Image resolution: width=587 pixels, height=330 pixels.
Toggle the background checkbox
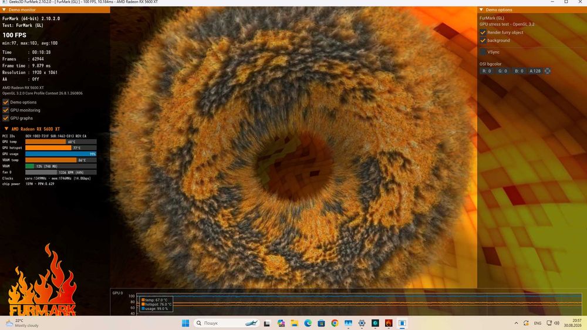point(483,40)
